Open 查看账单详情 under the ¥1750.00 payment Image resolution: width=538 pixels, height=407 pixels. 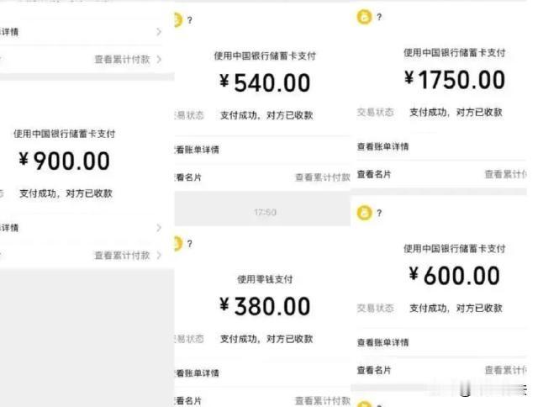383,147
